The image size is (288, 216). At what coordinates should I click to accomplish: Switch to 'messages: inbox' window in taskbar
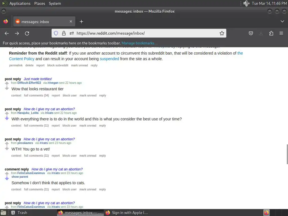point(80,213)
